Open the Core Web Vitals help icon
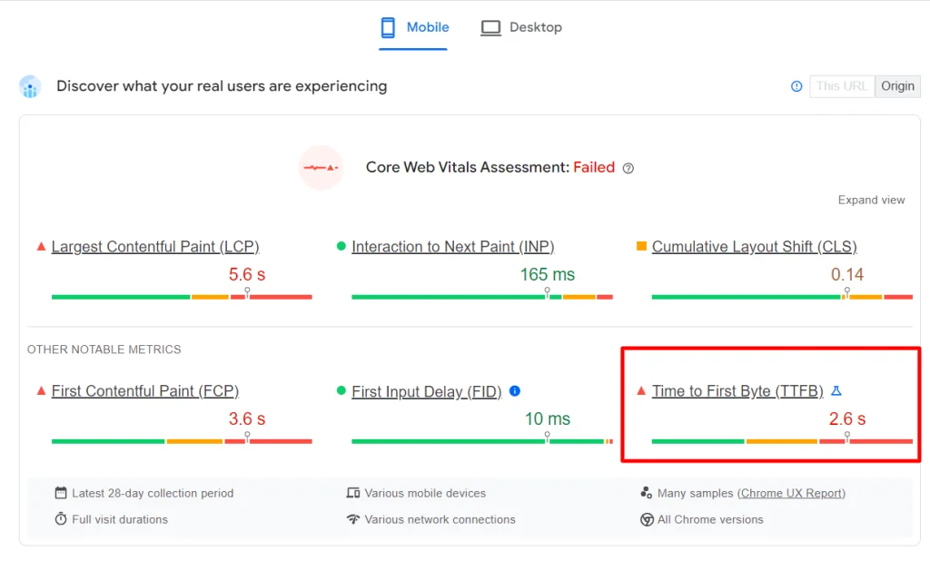This screenshot has width=930, height=561. (x=628, y=169)
